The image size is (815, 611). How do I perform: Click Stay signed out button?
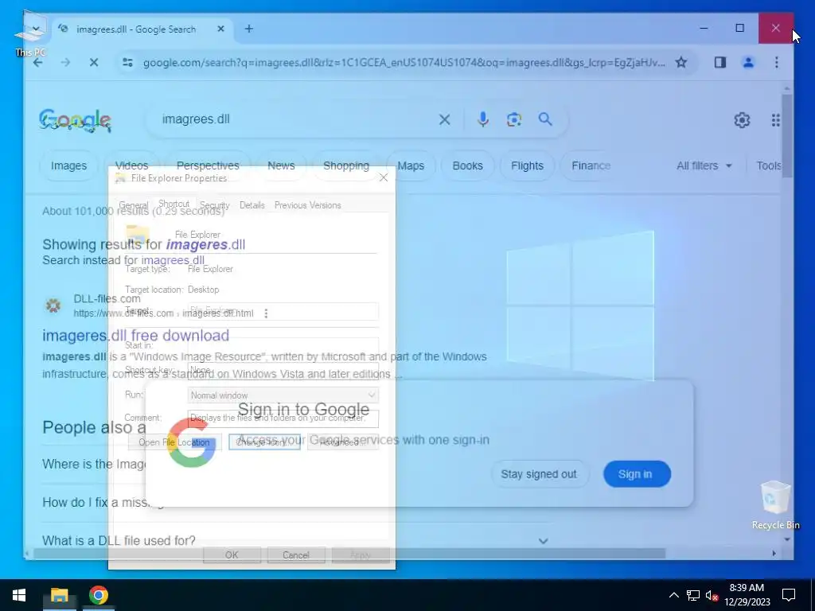pos(539,474)
